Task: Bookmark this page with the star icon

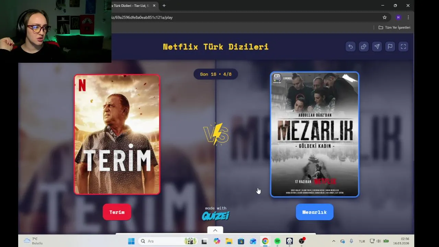Action: [384, 17]
